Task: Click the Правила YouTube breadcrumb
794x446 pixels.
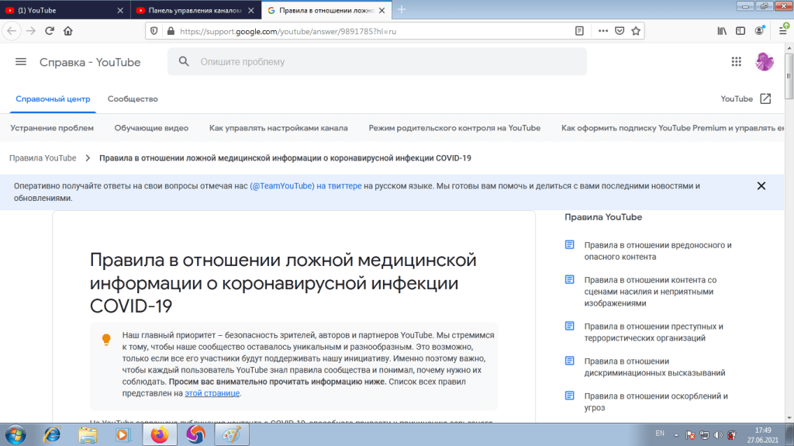Action: tap(43, 158)
